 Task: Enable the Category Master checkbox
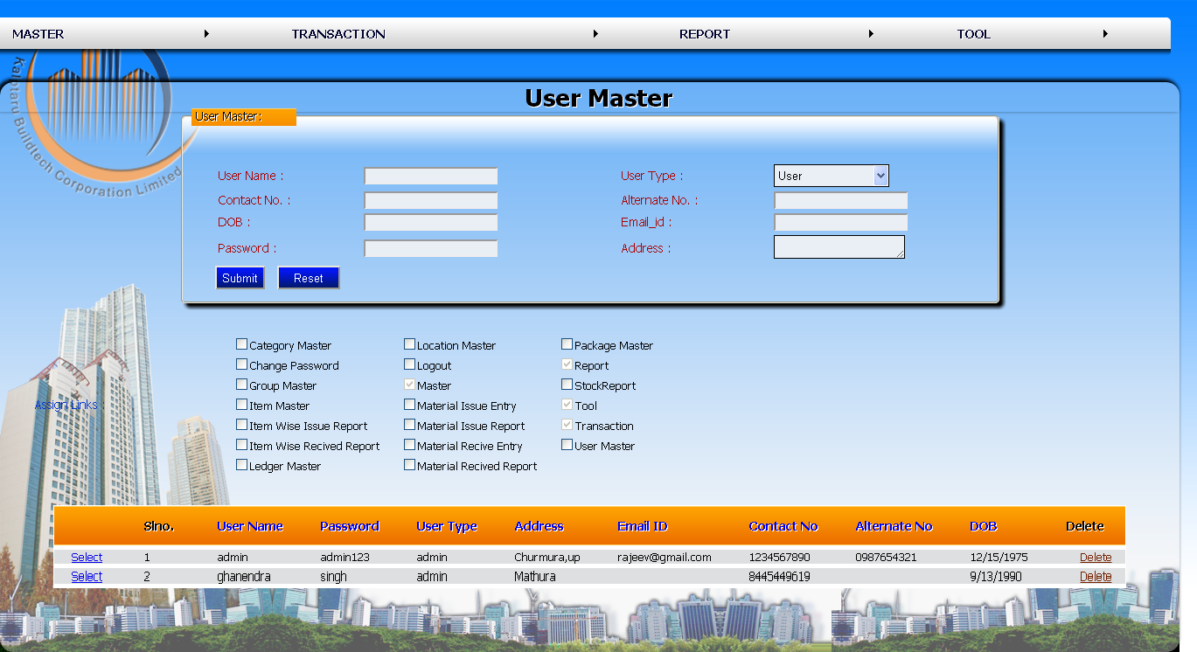(x=241, y=343)
